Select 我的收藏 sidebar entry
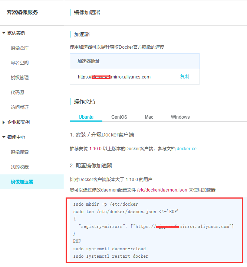This screenshot has height=267, width=247. (20, 167)
